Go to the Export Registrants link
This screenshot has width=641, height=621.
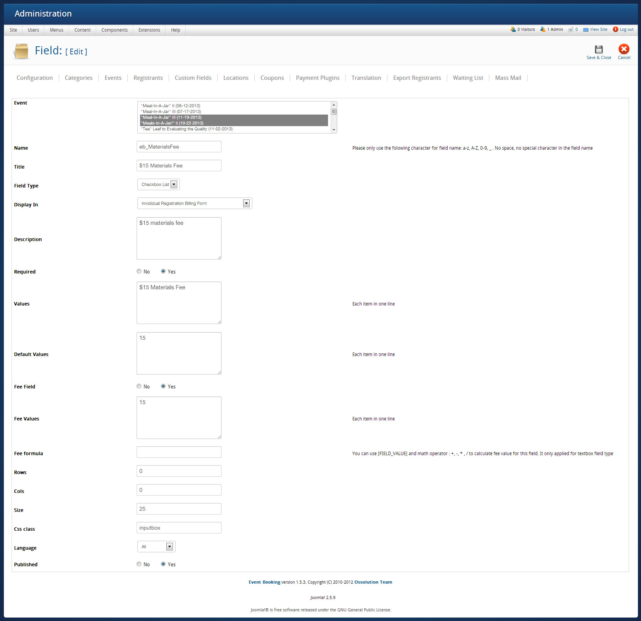pyautogui.click(x=417, y=78)
